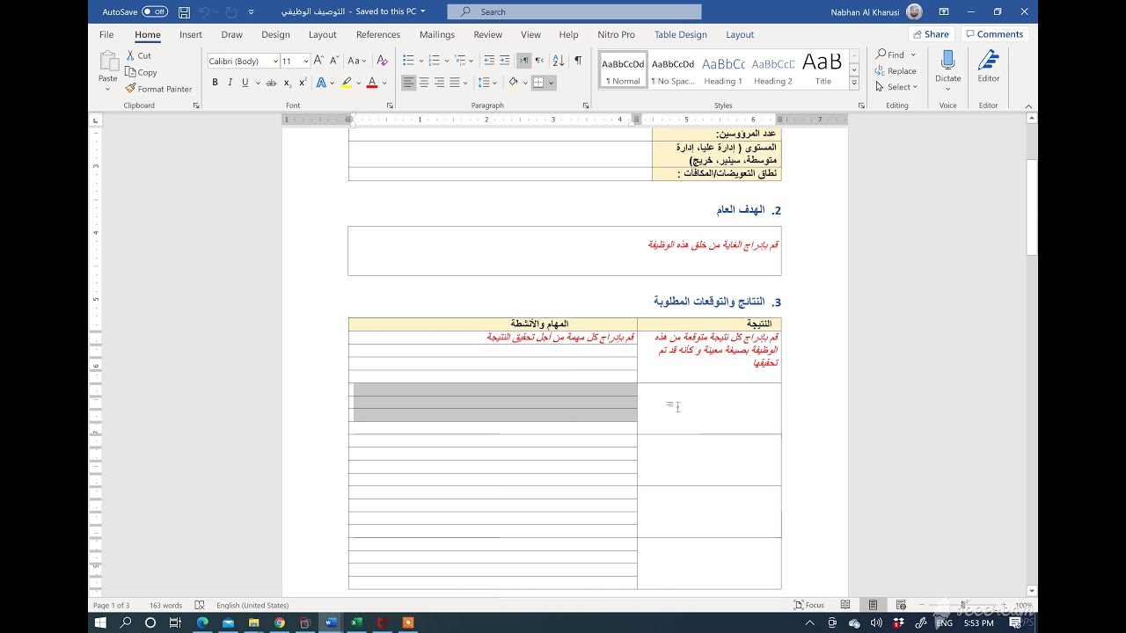Click Replace in Editing group
Viewport: 1126px width, 633px height.
pyautogui.click(x=896, y=71)
